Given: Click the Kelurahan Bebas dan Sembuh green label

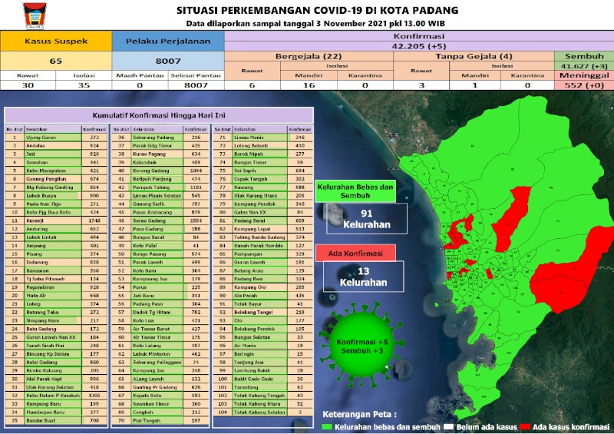Looking at the screenshot, I should [355, 191].
